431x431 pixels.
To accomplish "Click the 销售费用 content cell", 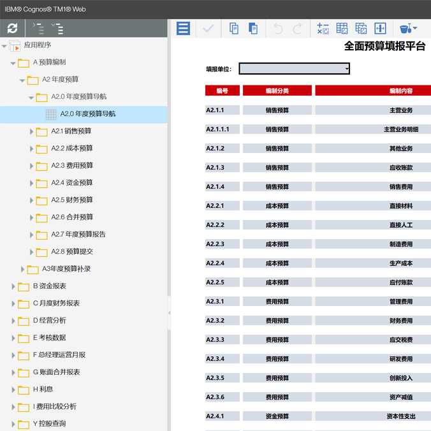I will (373, 187).
